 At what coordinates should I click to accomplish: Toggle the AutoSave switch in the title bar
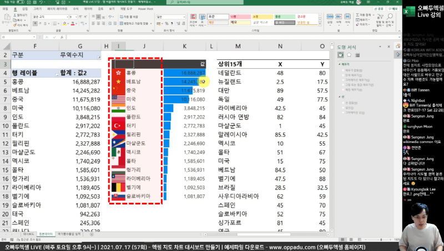[x=21, y=2]
